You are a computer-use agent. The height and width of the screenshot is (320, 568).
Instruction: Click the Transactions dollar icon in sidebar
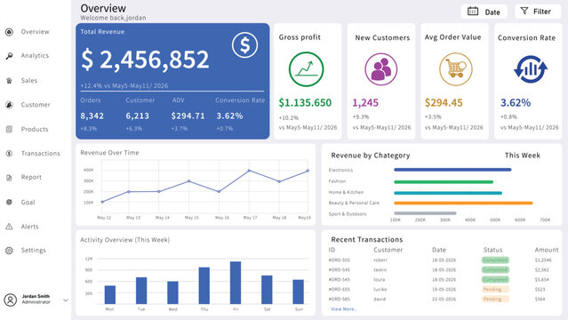pos(9,153)
